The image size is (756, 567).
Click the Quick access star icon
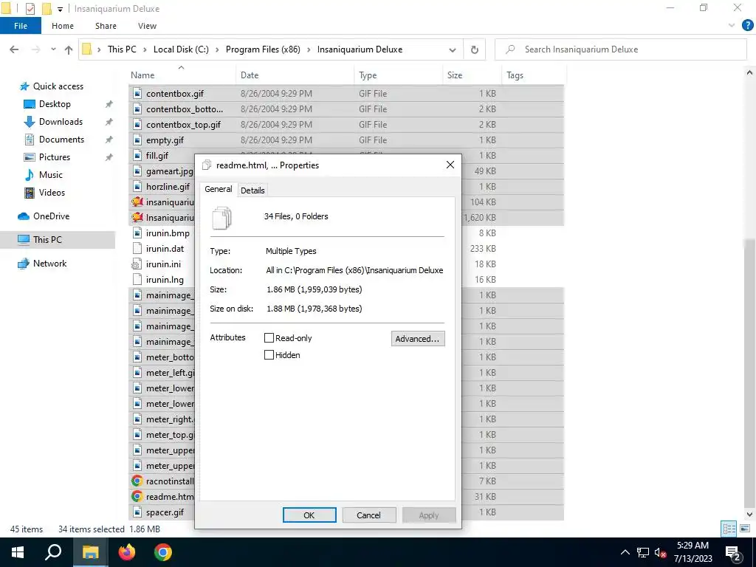pos(24,86)
